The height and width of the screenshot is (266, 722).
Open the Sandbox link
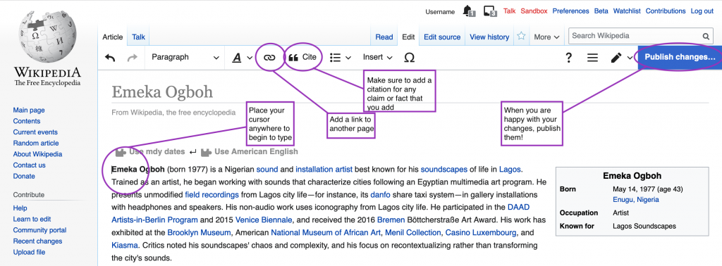pyautogui.click(x=534, y=11)
